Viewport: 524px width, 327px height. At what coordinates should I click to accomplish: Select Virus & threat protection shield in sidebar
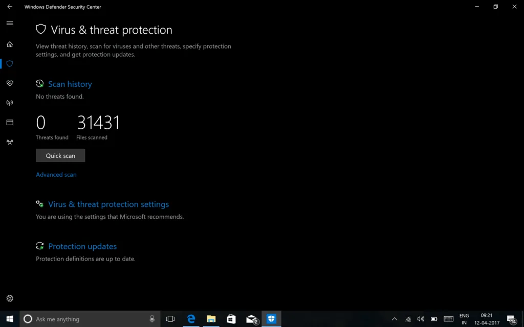10,64
